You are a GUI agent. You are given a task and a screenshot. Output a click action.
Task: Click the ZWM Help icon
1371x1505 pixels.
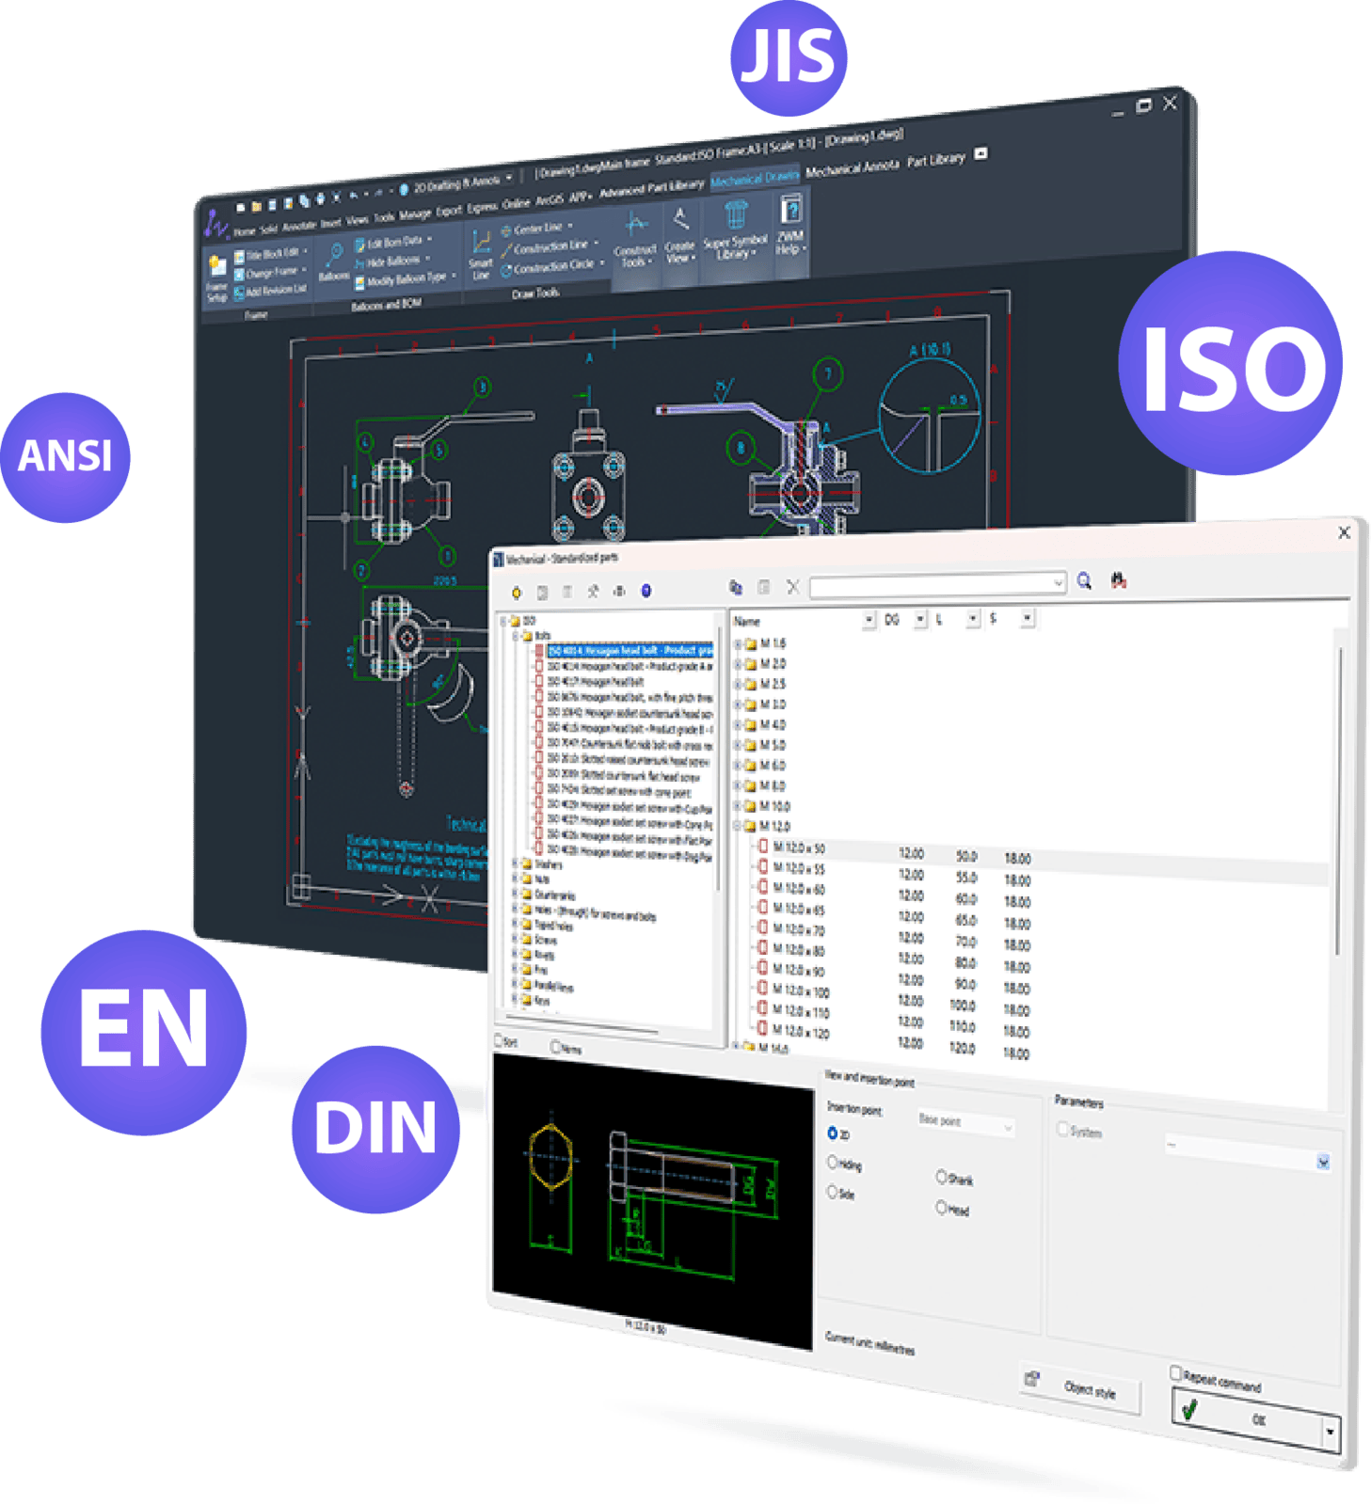point(789,224)
